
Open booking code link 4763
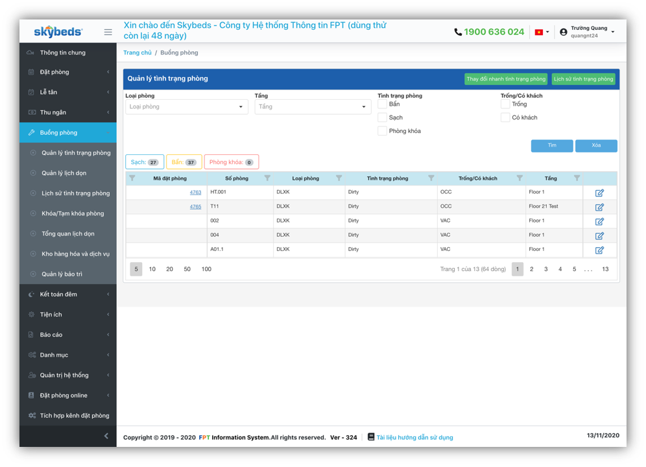pos(195,193)
